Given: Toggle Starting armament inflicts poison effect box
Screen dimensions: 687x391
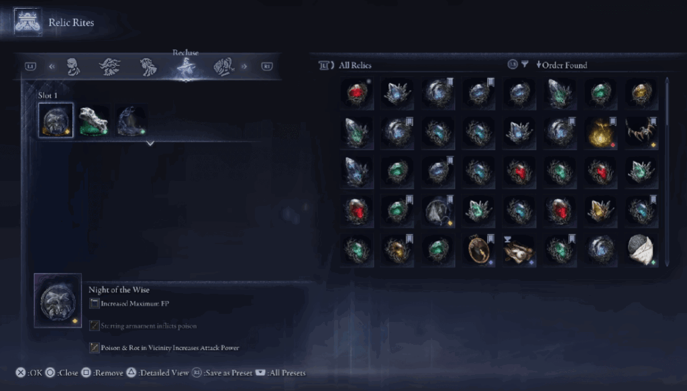Looking at the screenshot, I should tap(94, 325).
